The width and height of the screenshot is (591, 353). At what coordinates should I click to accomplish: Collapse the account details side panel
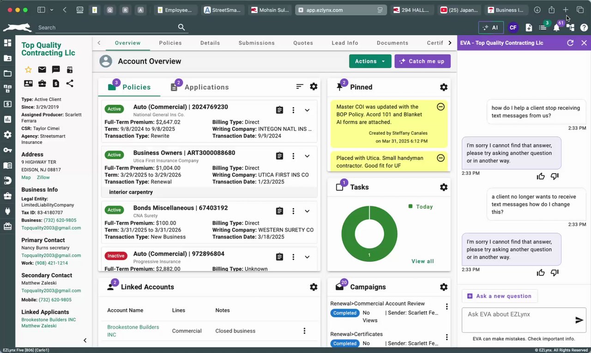[x=85, y=341]
